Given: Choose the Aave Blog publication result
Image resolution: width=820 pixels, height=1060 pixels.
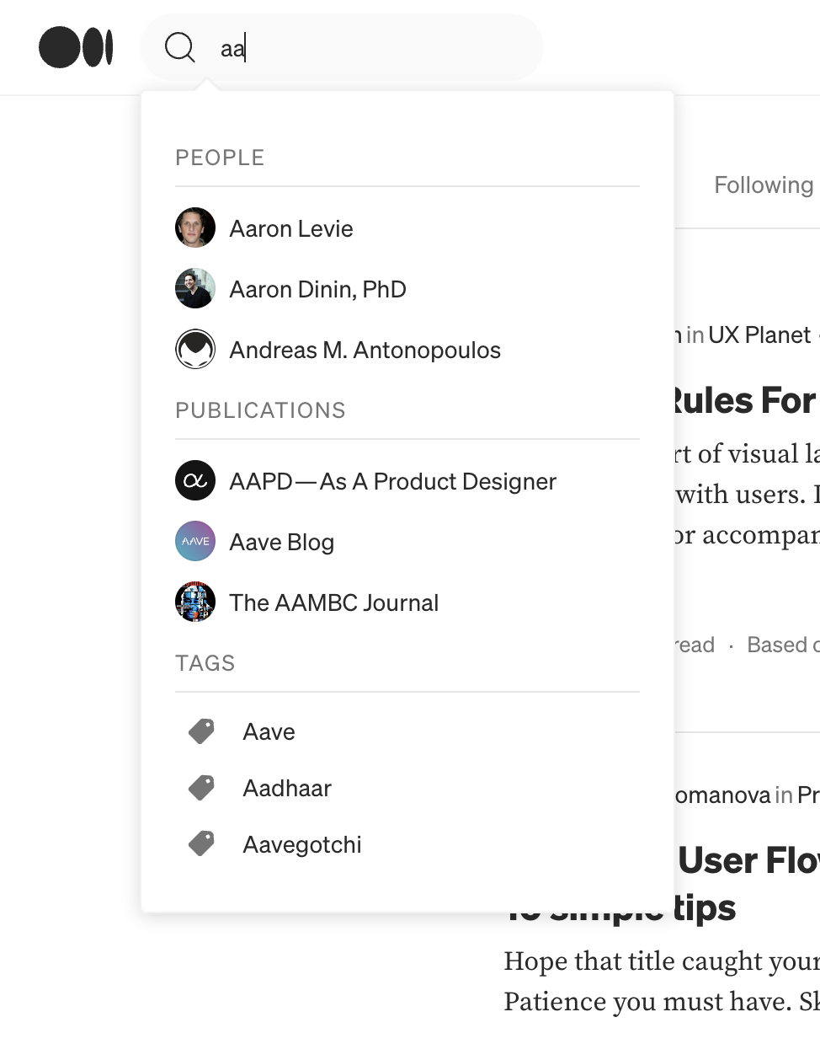Looking at the screenshot, I should point(281,543).
